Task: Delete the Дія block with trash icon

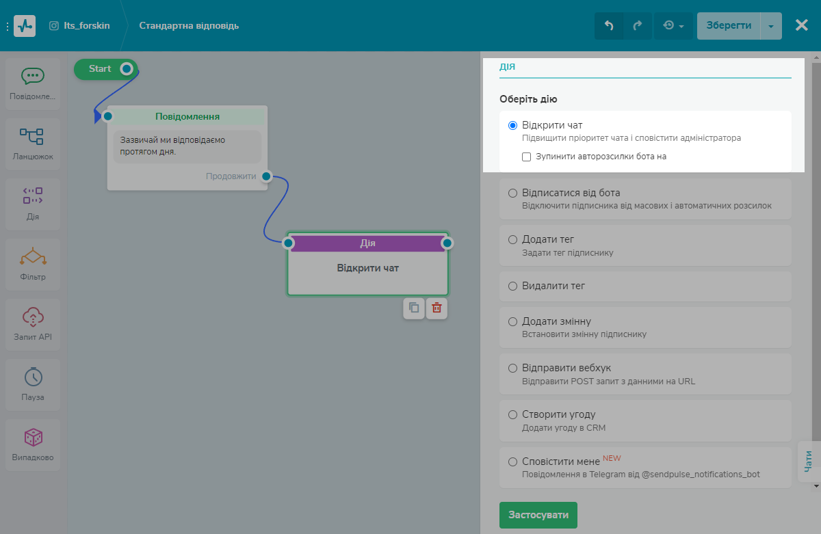Action: [x=436, y=308]
